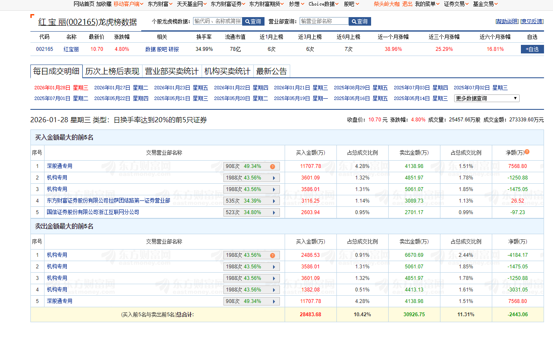Click the 加收藏 link

click(104, 4)
